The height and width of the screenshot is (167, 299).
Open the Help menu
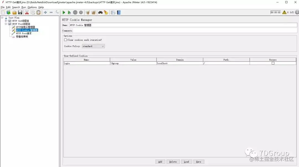(x=41, y=7)
